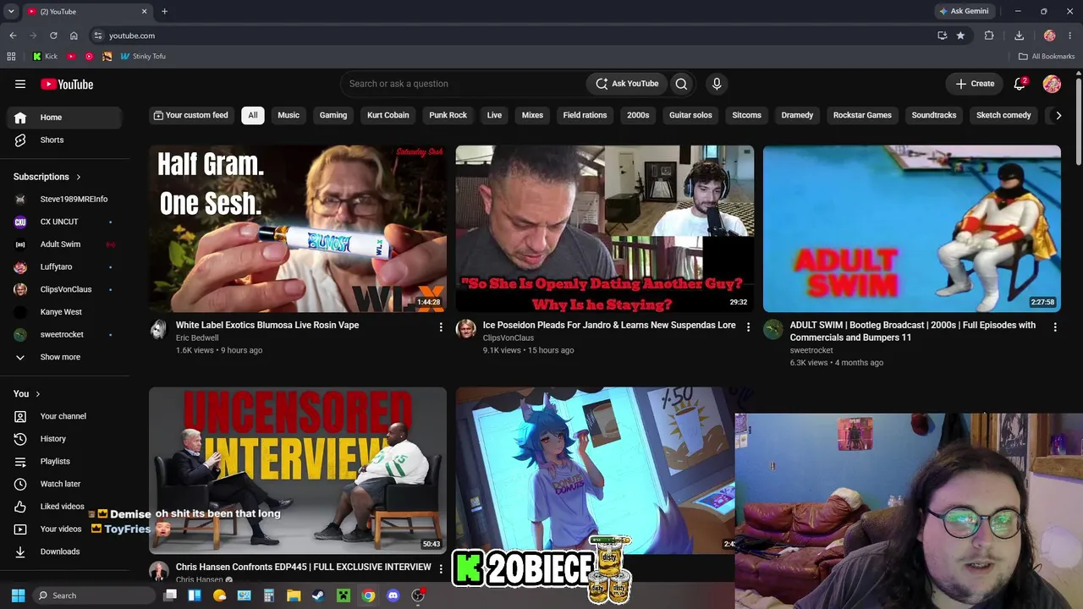This screenshot has width=1083, height=609.
Task: Open the Uncensored Interview video thumbnail
Action: [x=298, y=470]
